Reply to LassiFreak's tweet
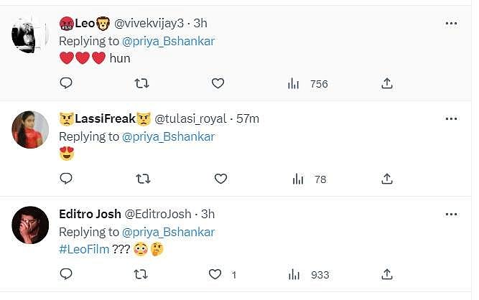The width and height of the screenshot is (479, 300). tap(66, 179)
